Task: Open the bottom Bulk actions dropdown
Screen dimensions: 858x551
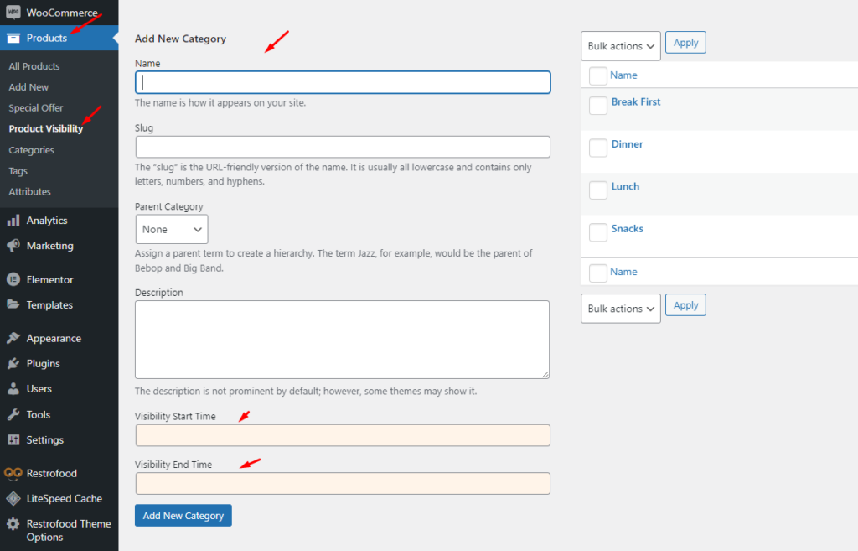Action: pos(620,309)
